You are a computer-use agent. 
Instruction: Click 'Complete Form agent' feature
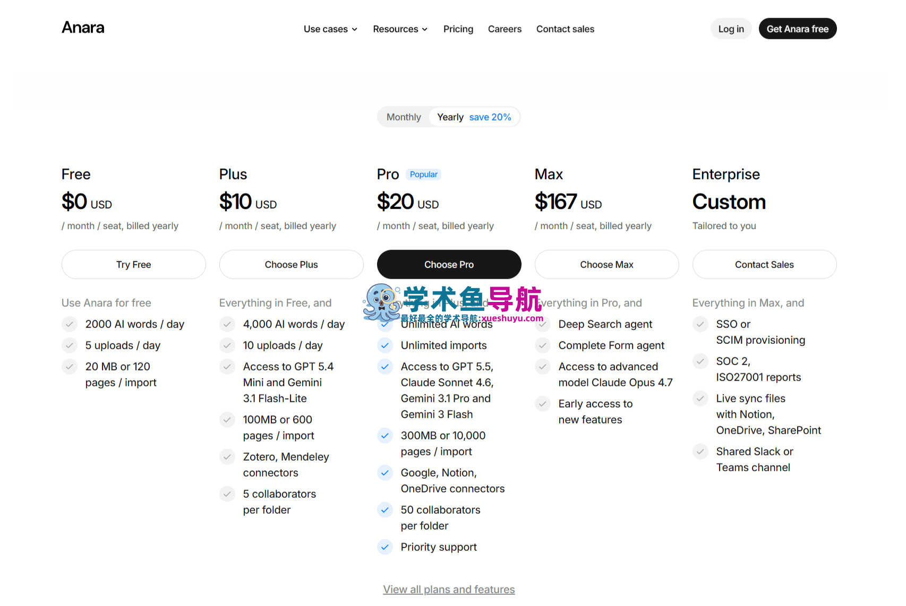pos(611,345)
